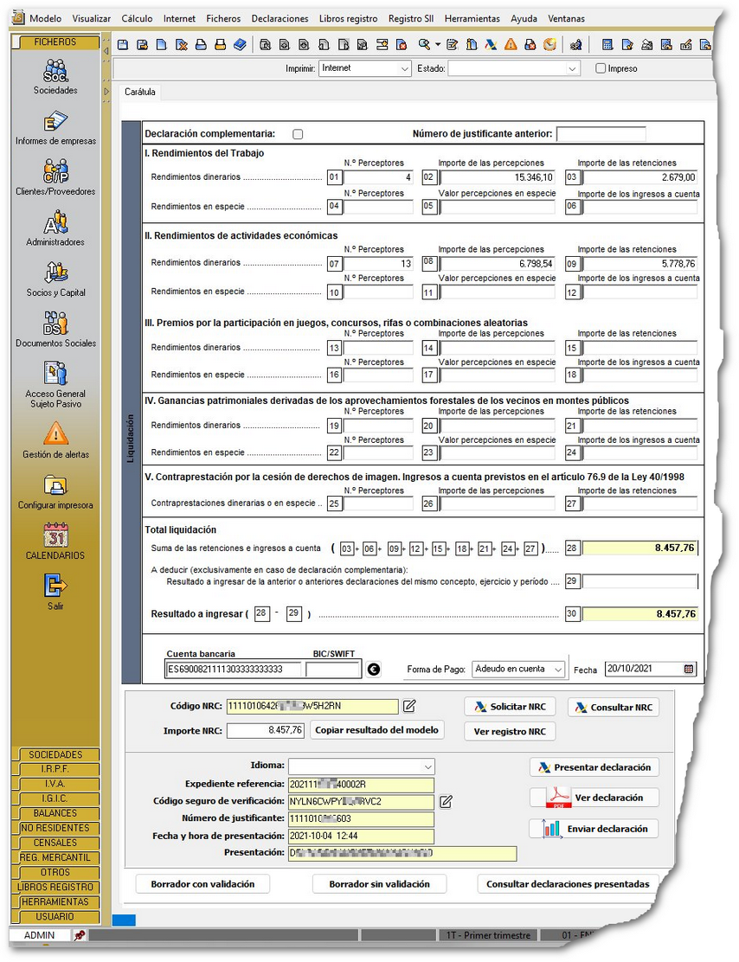Click Copiar resultado del modelo
739x962 pixels.
pos(376,730)
